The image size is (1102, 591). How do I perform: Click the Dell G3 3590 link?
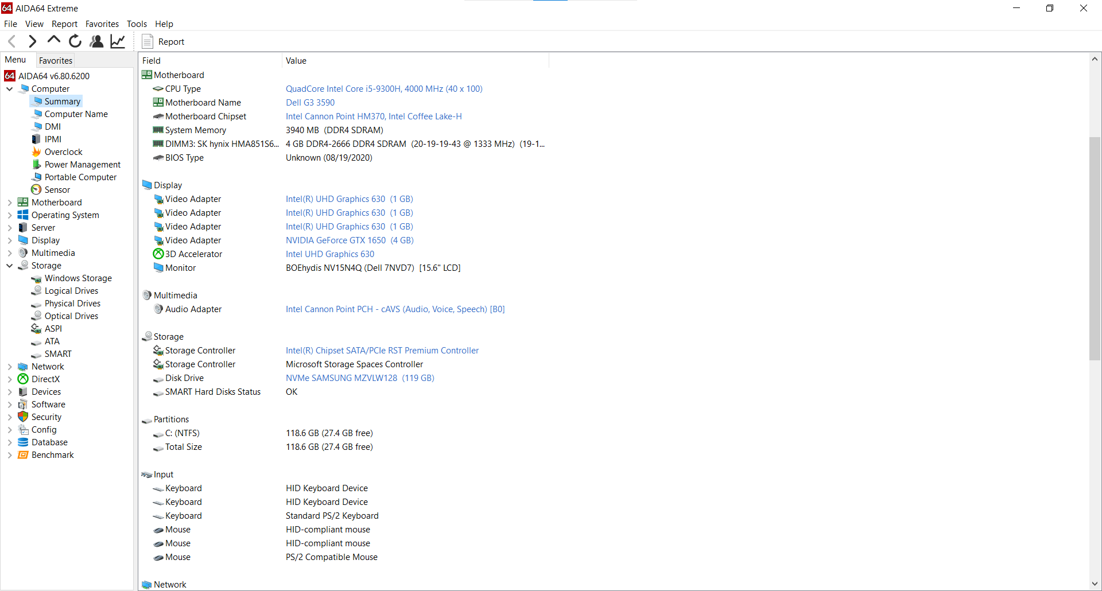tap(310, 103)
